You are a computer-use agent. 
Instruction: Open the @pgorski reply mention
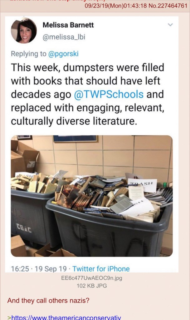pyautogui.click(x=63, y=54)
